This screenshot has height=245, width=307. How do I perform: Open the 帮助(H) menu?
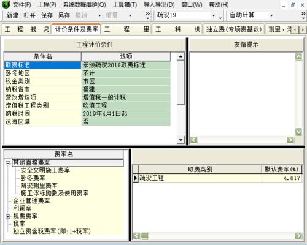coord(219,5)
